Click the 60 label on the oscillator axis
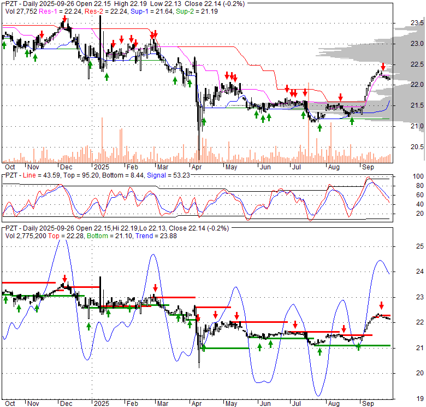 click(x=420, y=195)
